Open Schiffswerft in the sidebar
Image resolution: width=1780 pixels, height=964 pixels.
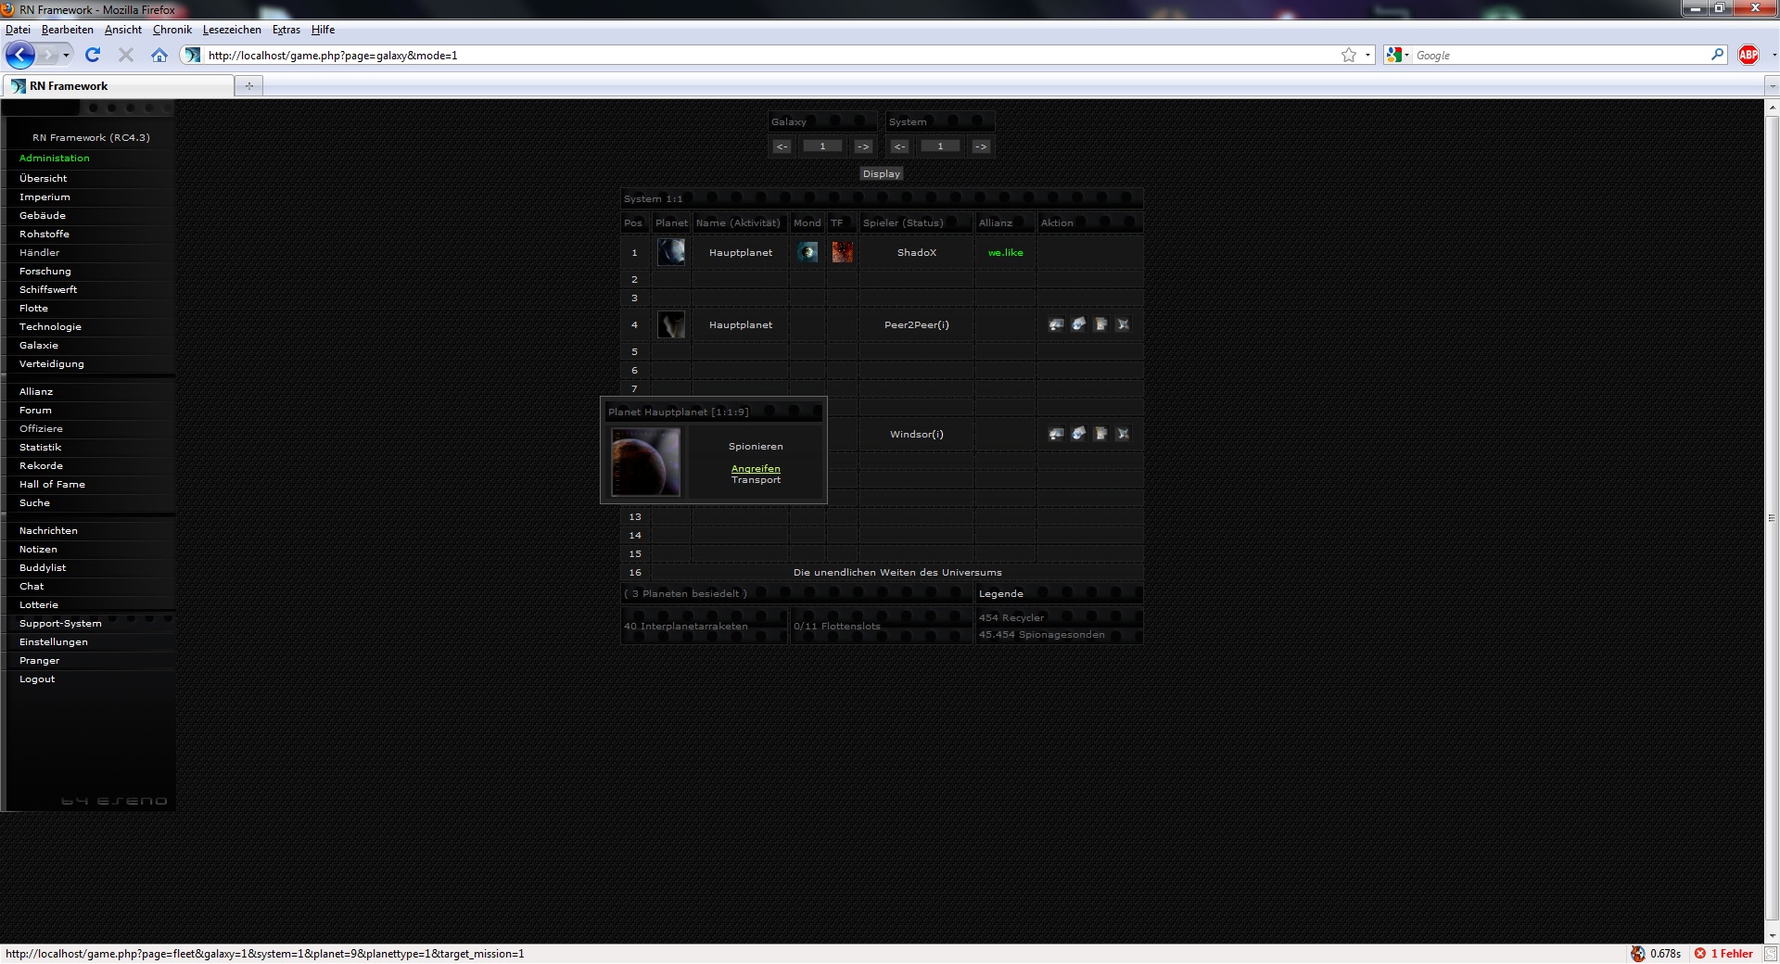pos(48,289)
